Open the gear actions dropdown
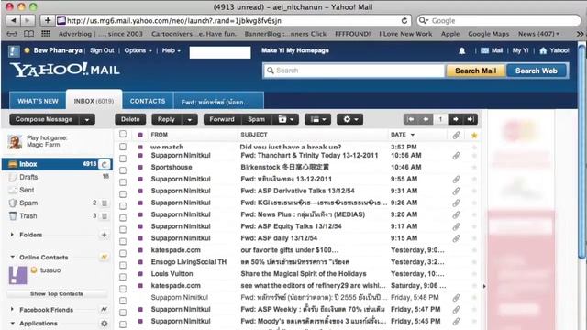The width and height of the screenshot is (587, 330). pyautogui.click(x=350, y=120)
